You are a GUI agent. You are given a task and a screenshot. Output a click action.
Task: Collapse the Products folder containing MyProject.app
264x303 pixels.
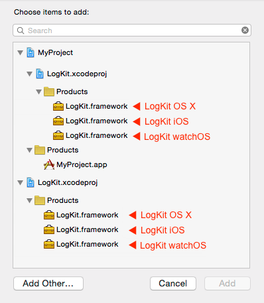pos(30,151)
